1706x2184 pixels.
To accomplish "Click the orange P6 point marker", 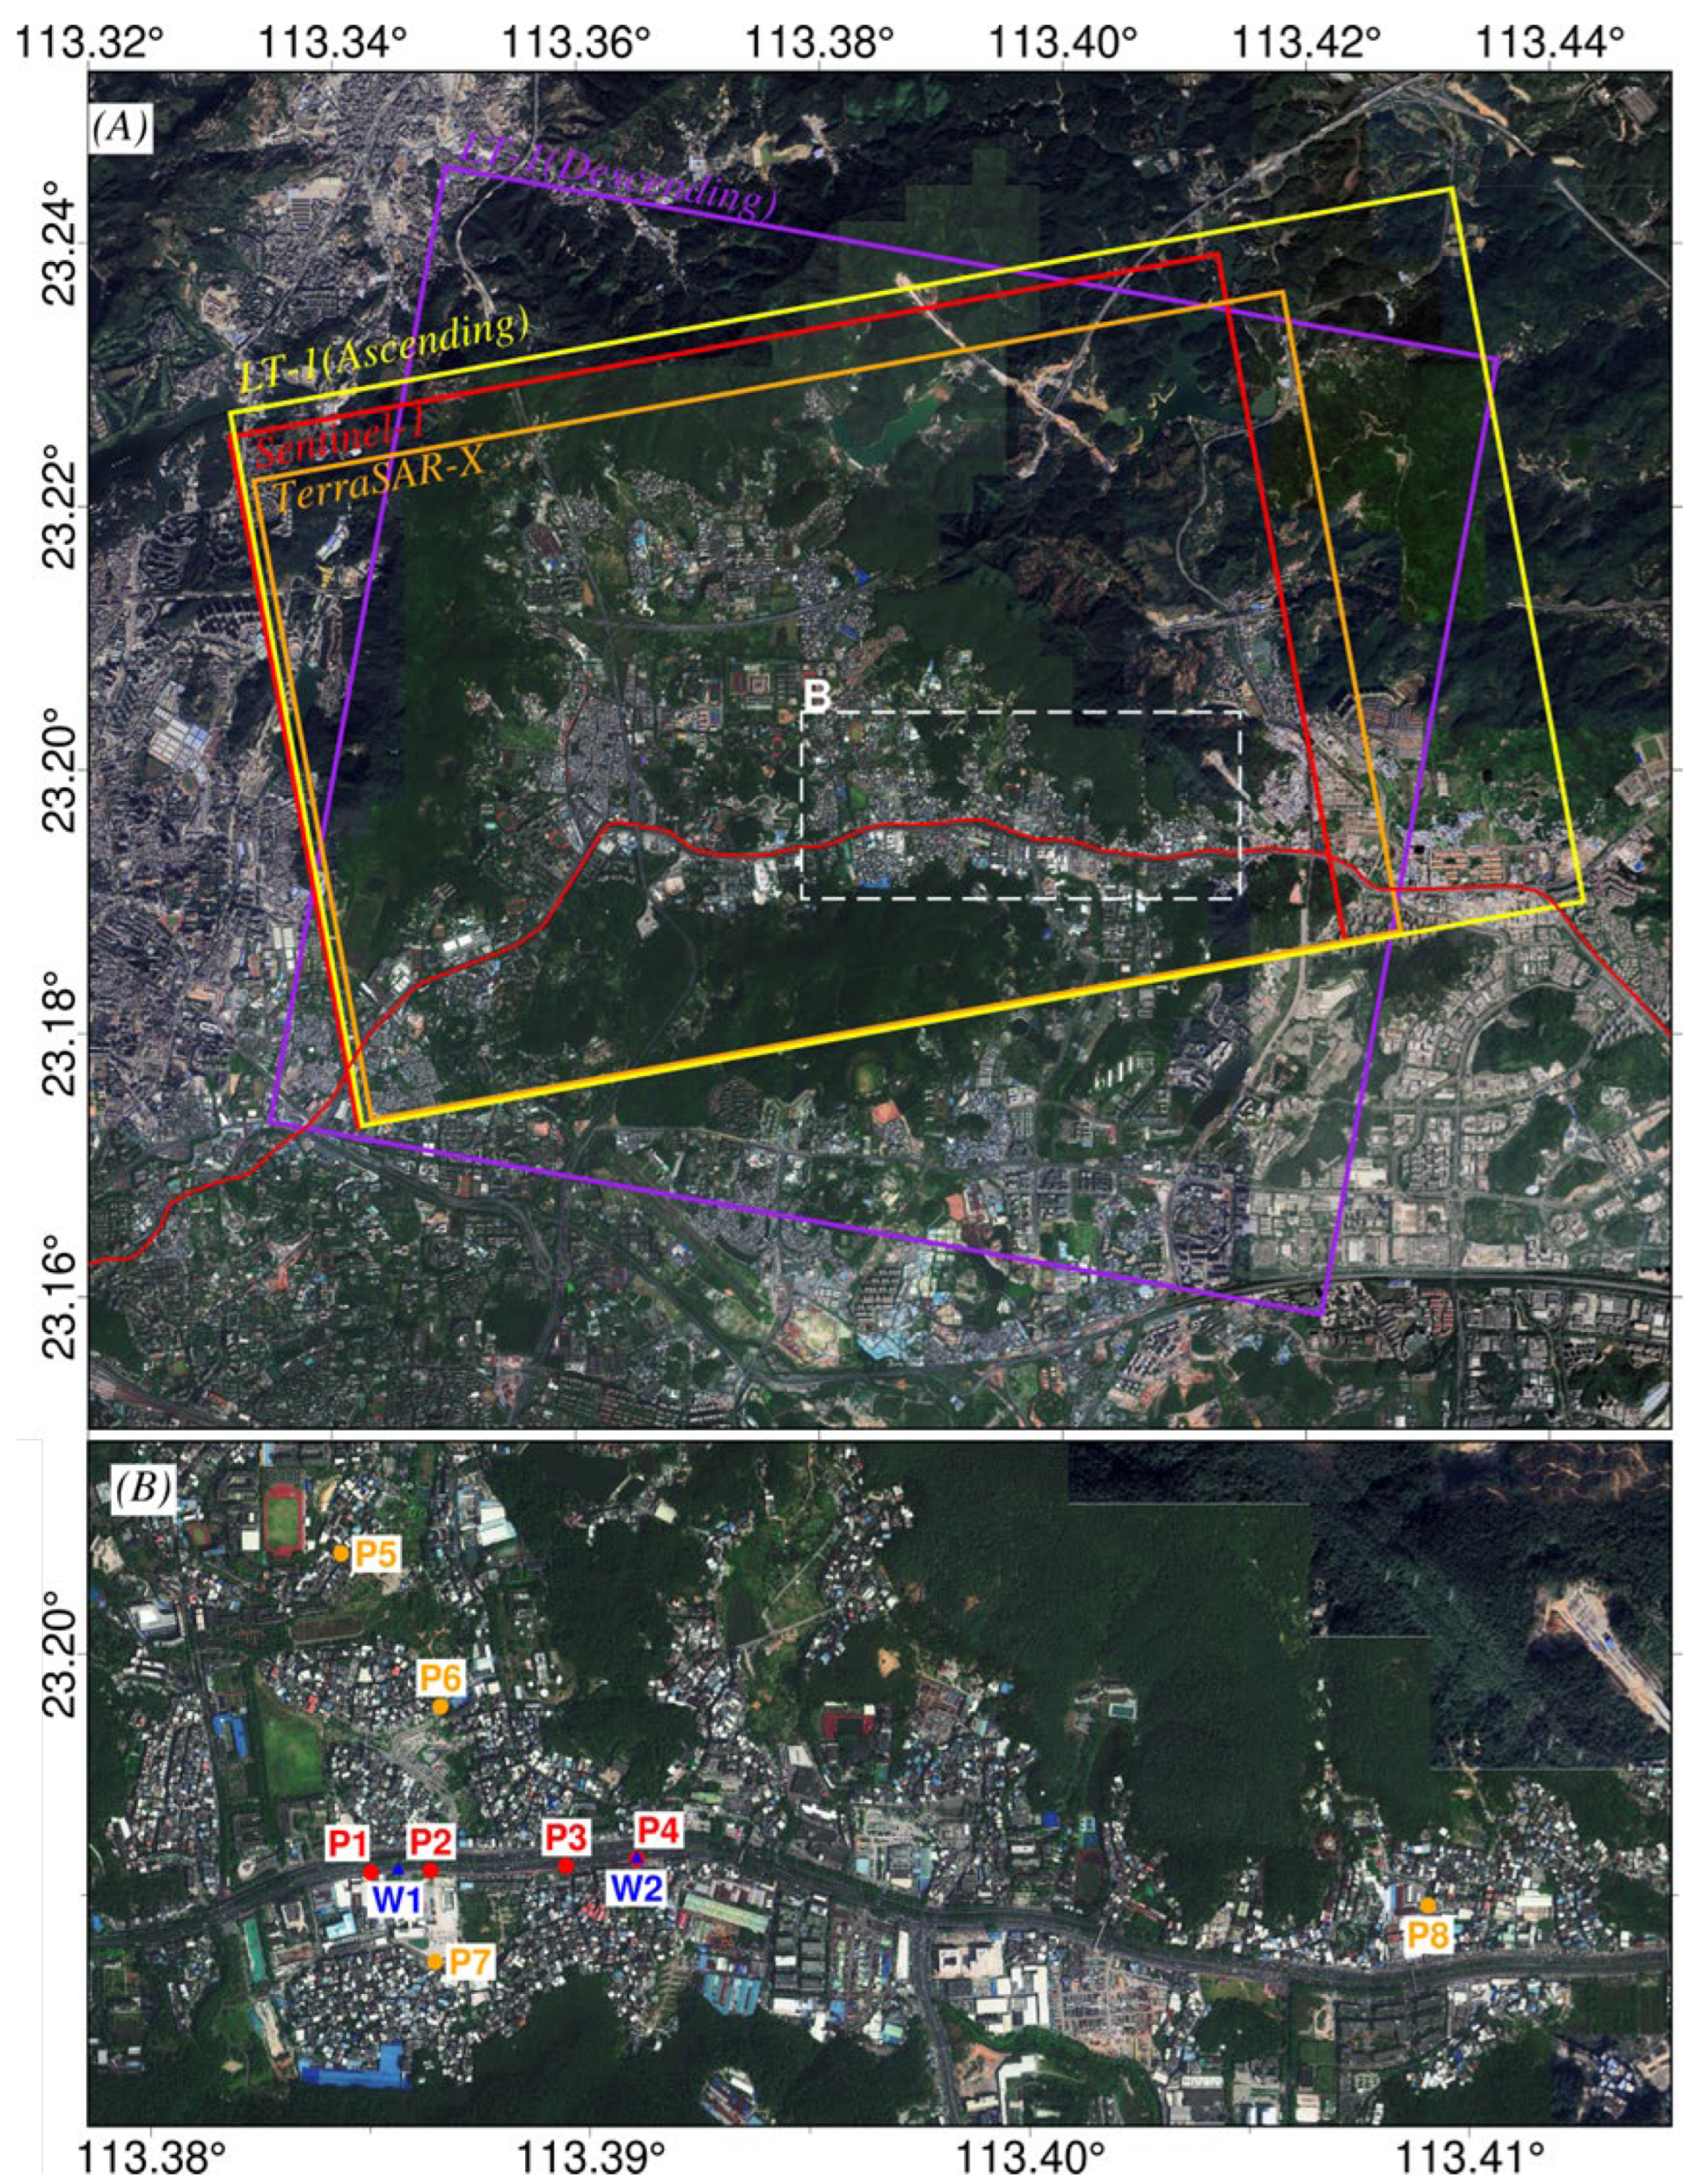I will 441,1707.
